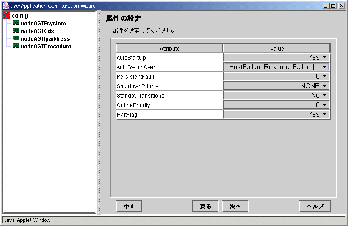Click the Attribute column header

169,48
